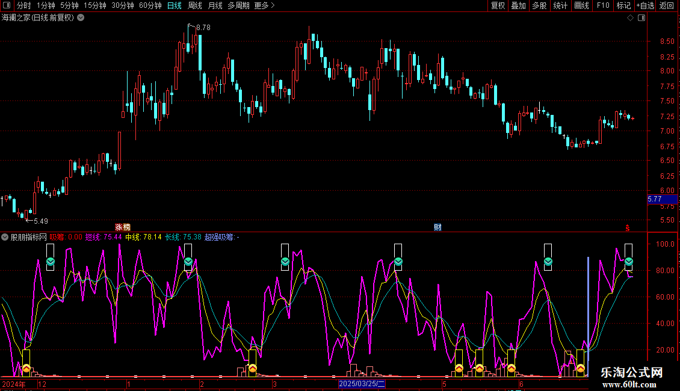680x391 pixels.
Task: Click the blue vertical line in indicator panel
Action: (588, 316)
